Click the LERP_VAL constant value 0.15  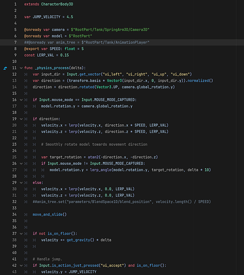tap(64, 55)
